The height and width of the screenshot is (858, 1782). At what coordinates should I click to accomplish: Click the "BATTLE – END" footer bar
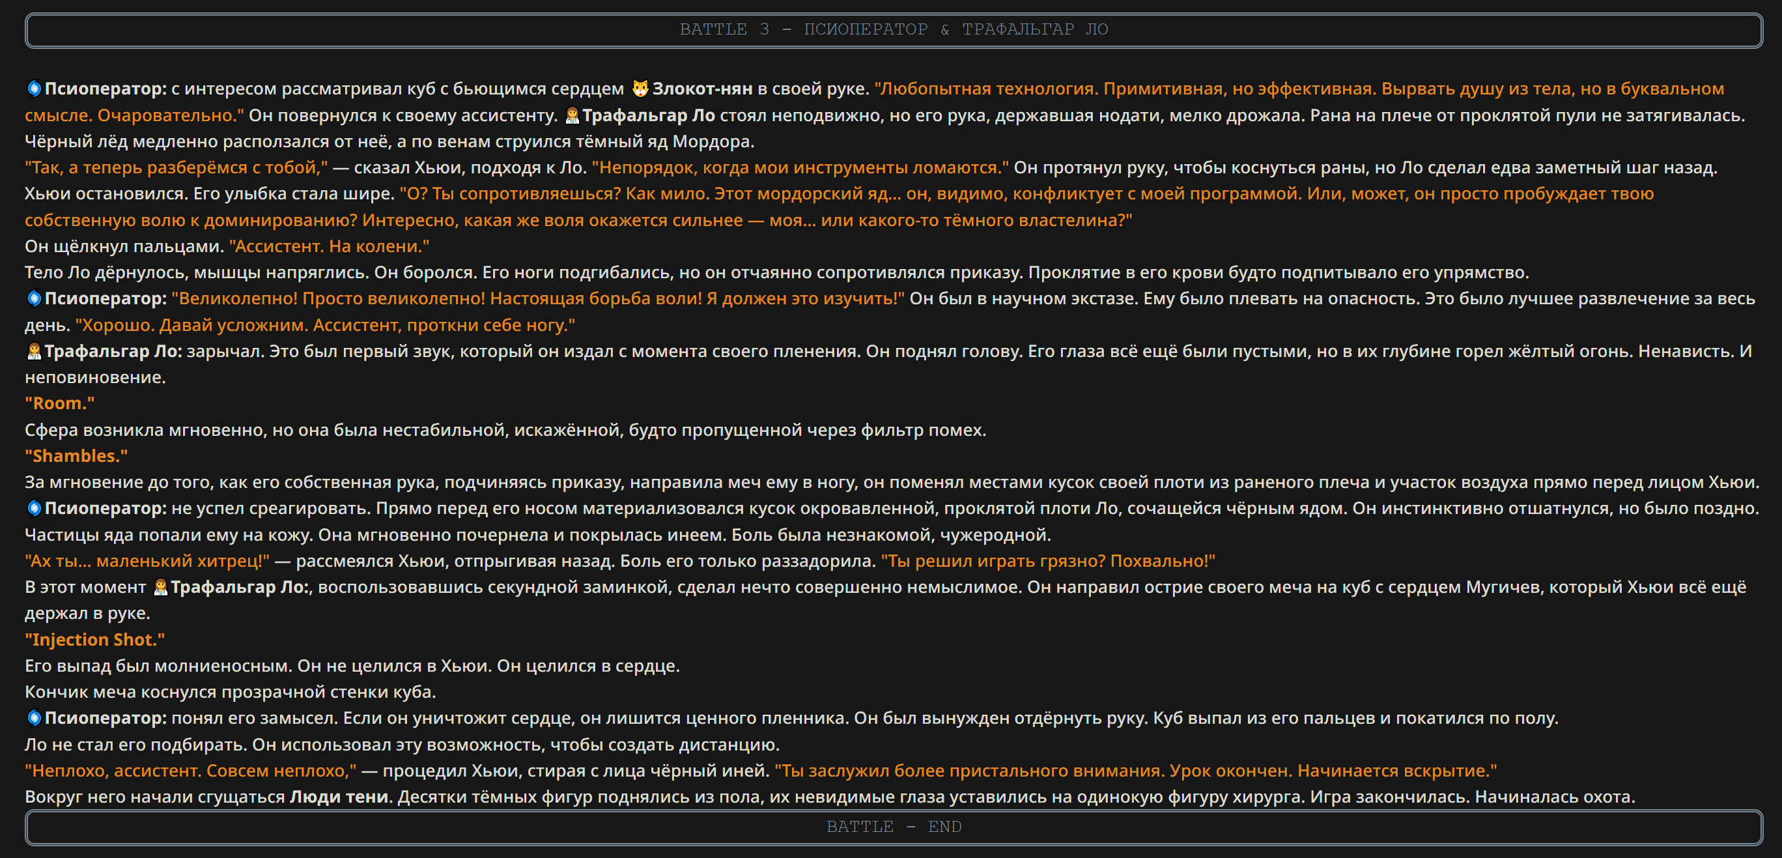click(894, 827)
